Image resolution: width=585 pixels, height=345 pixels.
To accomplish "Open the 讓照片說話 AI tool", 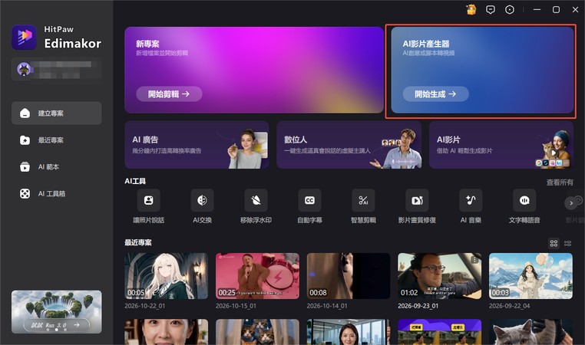I will click(148, 200).
